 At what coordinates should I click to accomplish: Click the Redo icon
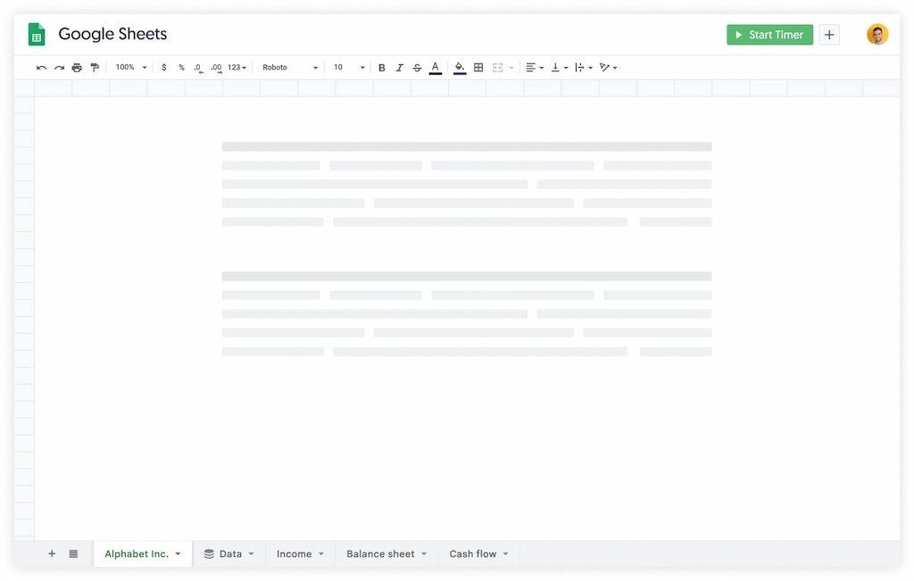pos(59,67)
